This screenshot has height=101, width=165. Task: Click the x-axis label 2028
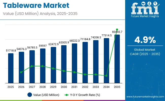click(x=42, y=87)
